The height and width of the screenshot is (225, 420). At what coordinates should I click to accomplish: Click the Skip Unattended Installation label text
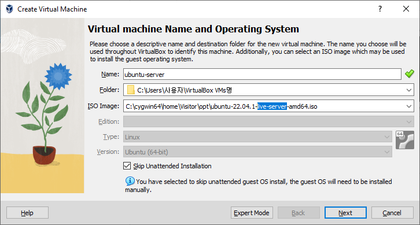(172, 166)
